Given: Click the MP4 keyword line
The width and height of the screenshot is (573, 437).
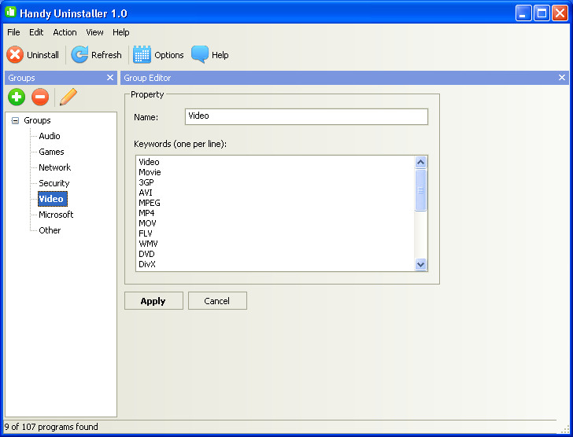Looking at the screenshot, I should pyautogui.click(x=146, y=213).
